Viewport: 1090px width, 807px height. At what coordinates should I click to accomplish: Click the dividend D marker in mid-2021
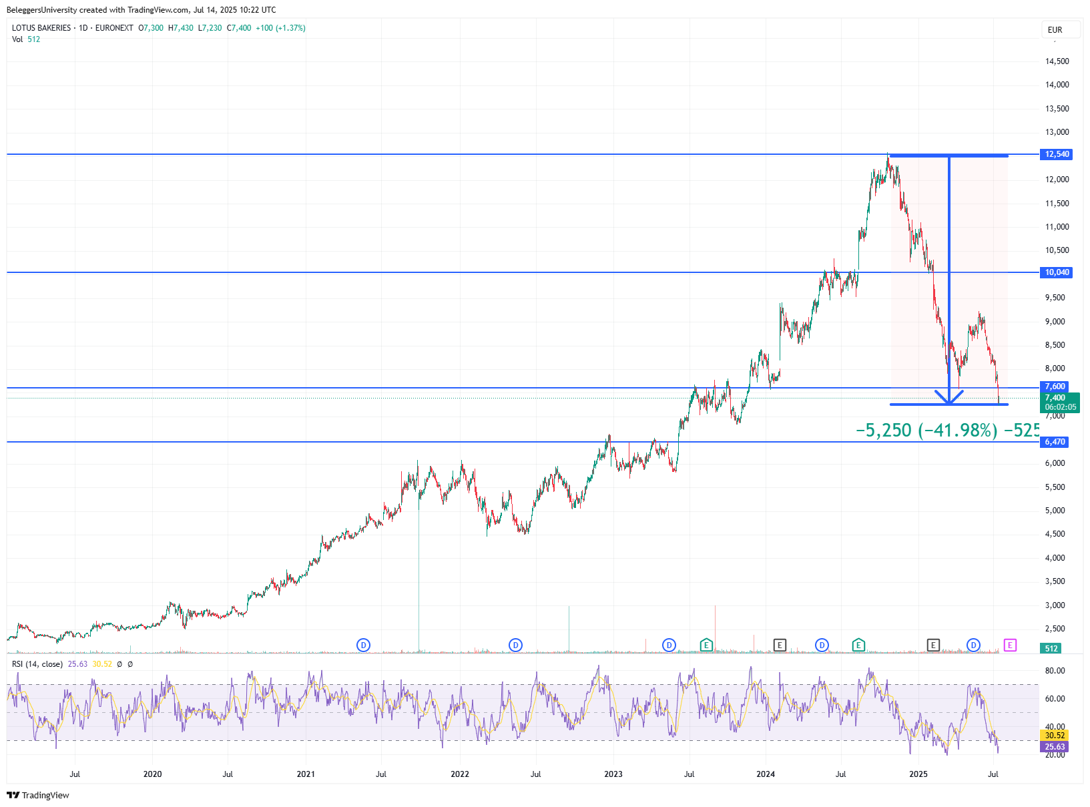[363, 645]
